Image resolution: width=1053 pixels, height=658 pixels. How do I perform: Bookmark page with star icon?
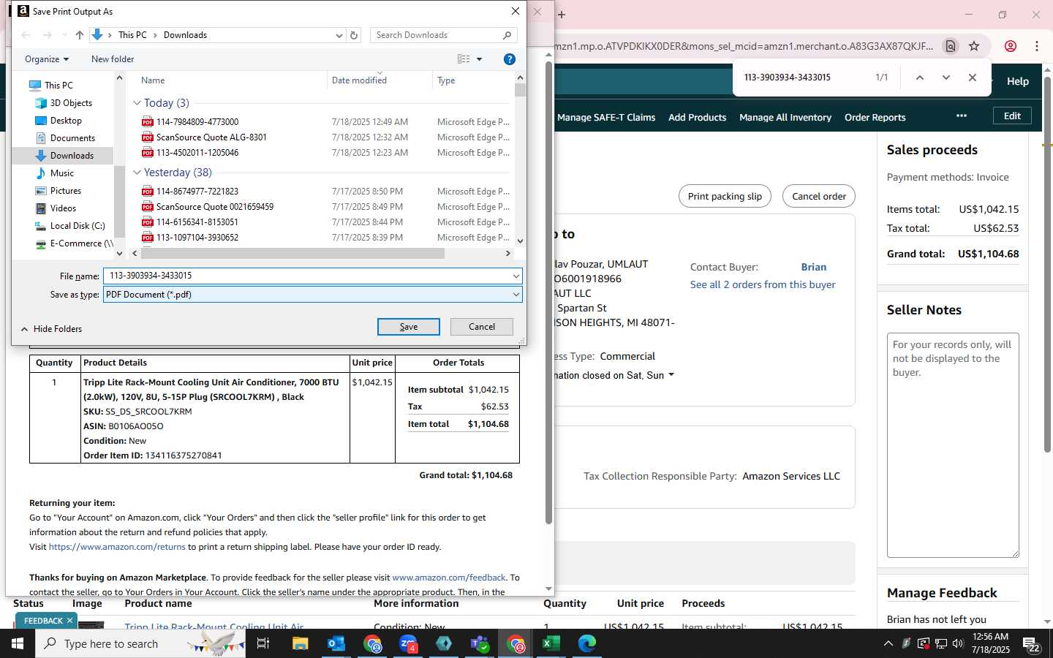click(974, 46)
